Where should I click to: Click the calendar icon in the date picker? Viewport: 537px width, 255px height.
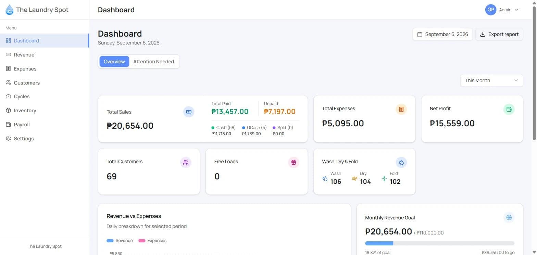420,34
